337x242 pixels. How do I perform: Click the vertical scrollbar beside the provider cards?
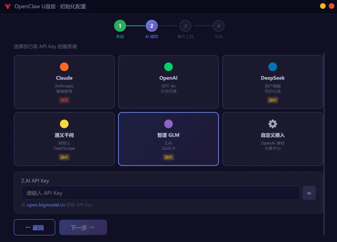tap(324, 144)
